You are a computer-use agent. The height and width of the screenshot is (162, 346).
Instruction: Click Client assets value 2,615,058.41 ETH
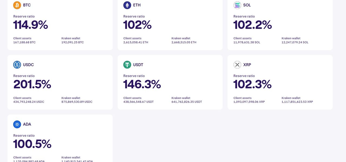click(x=136, y=42)
